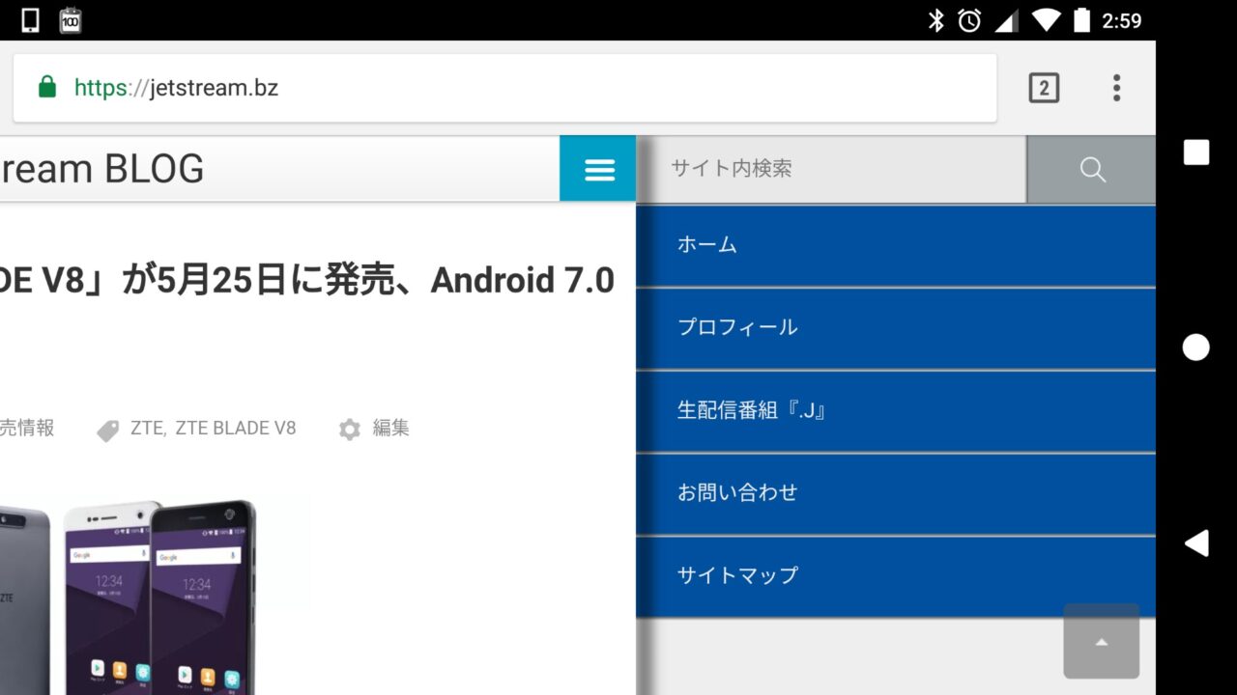Screen dimensions: 1237x695
Task: Focus the サイト内検索 search field
Action: coord(831,170)
